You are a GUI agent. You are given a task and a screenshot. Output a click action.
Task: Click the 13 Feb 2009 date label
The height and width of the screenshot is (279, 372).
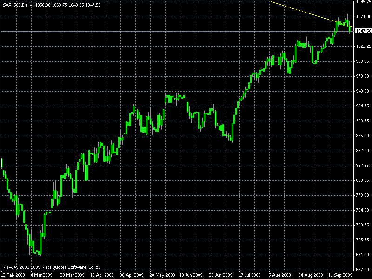coord(12,275)
